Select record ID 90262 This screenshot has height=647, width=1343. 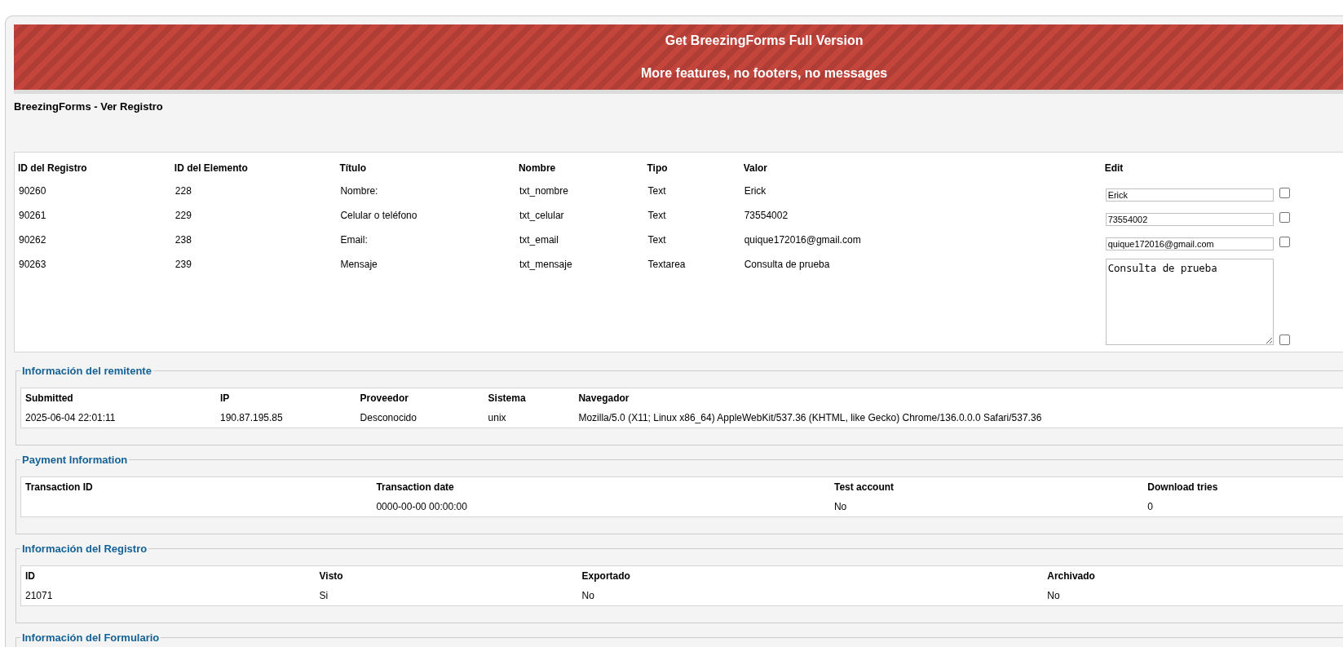point(32,240)
